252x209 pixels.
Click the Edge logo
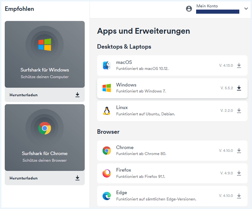(x=107, y=196)
